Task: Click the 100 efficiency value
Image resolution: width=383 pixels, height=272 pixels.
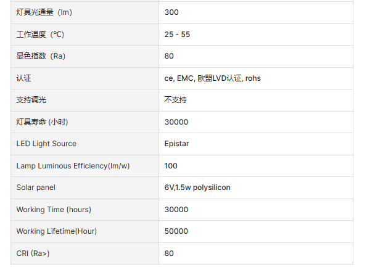Action: [x=171, y=166]
